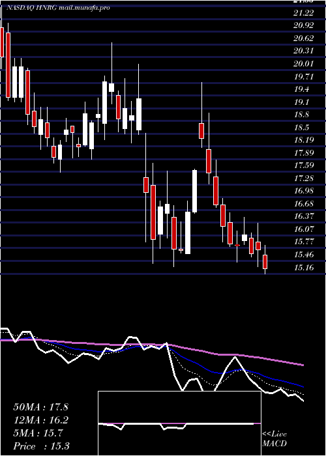Click the 17.89 price level label
Viewport: 326px width, 456px height.
pos(304,153)
